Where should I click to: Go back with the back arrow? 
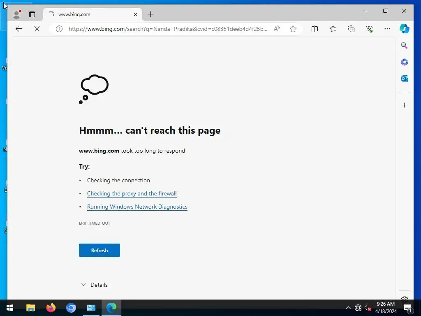(x=19, y=29)
